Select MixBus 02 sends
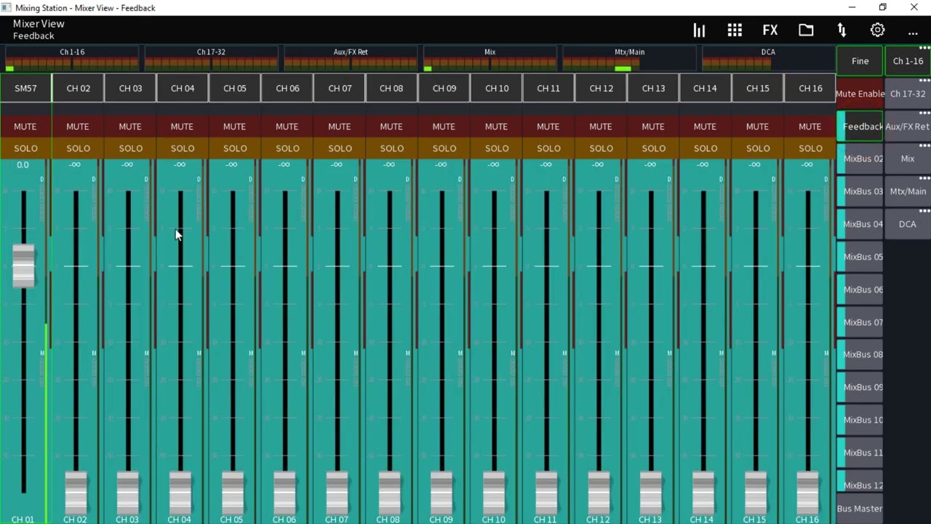This screenshot has width=931, height=524. tap(860, 159)
